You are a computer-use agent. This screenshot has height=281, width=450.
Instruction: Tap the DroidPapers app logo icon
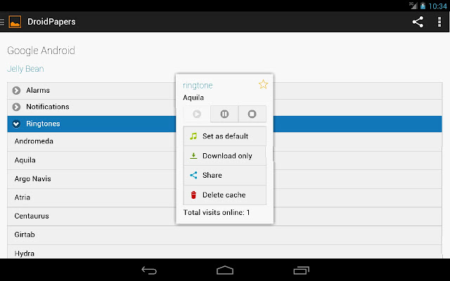point(15,22)
